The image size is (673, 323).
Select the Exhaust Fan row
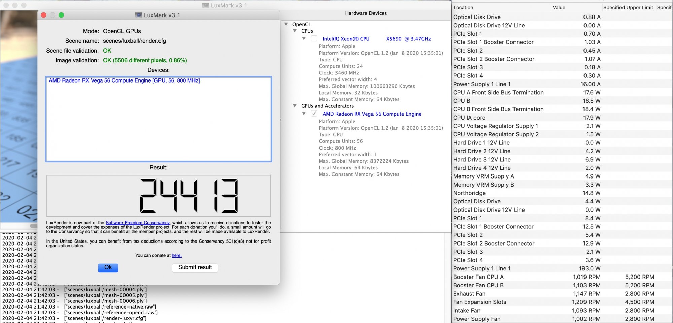pyautogui.click(x=562, y=294)
